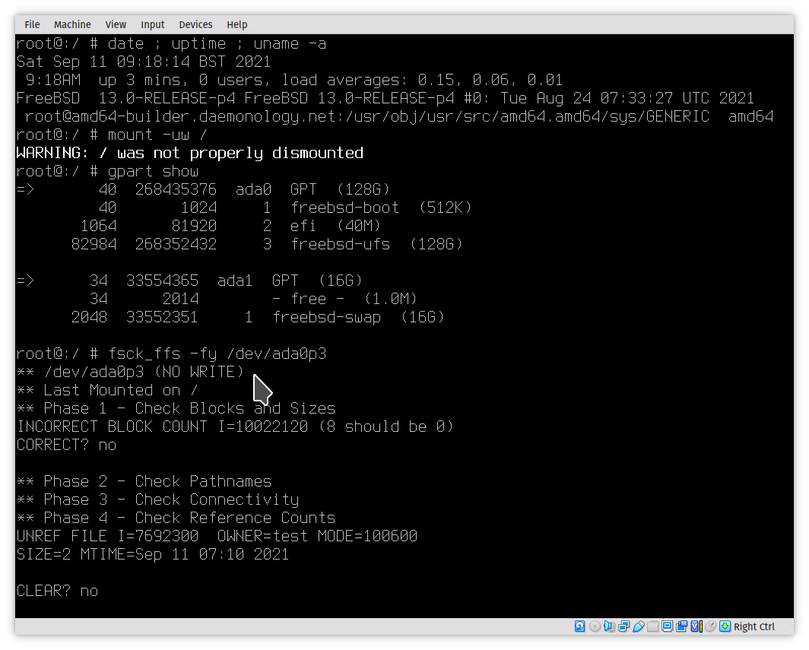Open the hard disk activity indicator
809x650 pixels.
pos(580,626)
